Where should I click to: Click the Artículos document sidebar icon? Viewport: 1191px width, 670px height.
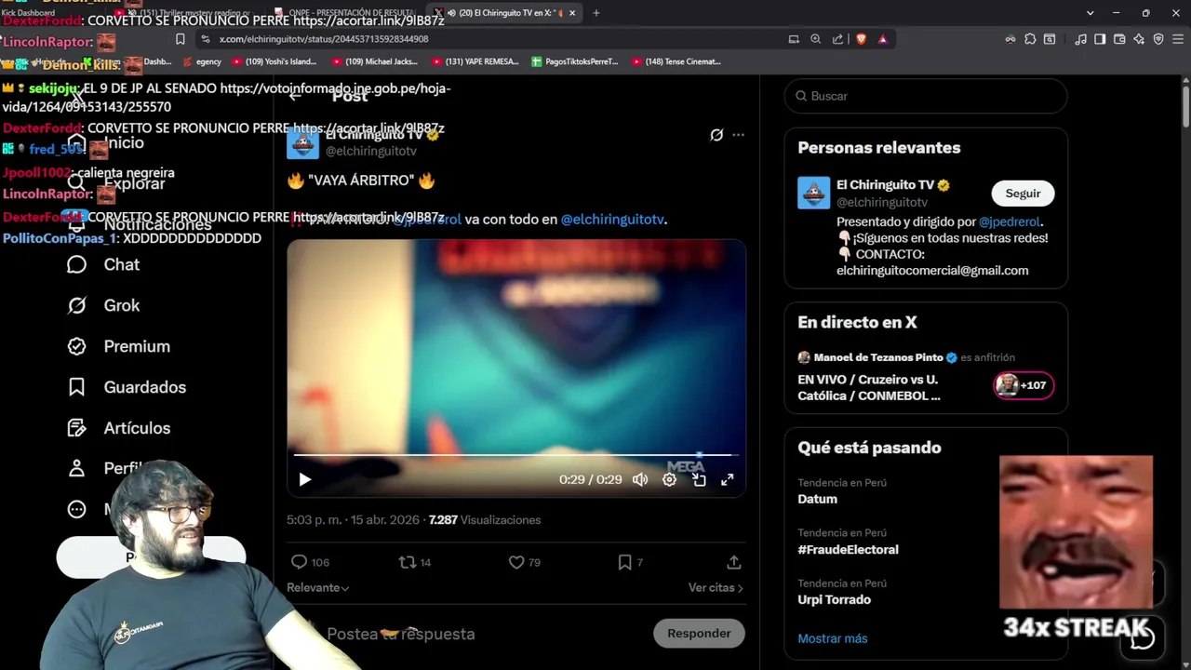(77, 428)
